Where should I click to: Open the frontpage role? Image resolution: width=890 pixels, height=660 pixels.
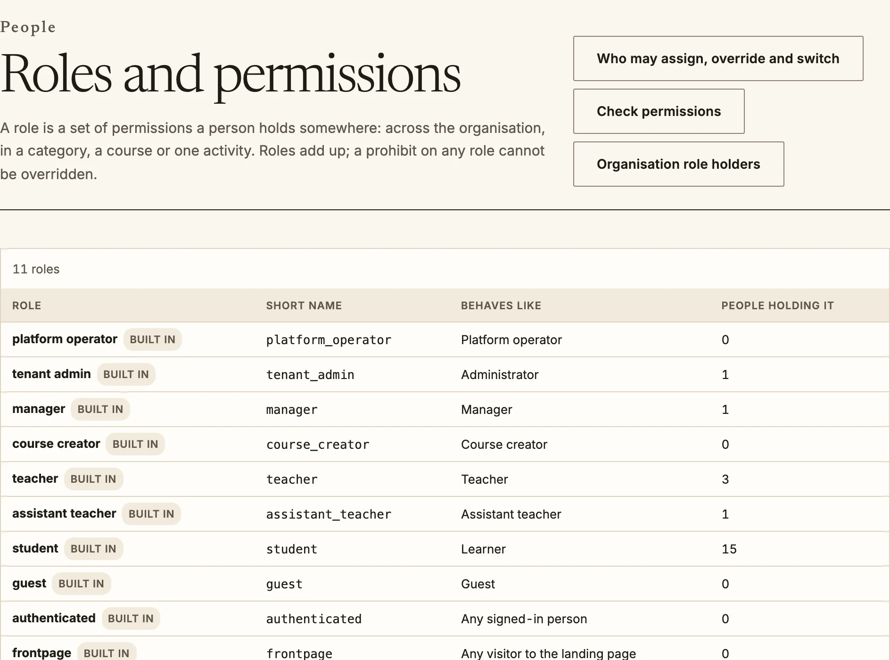41,653
